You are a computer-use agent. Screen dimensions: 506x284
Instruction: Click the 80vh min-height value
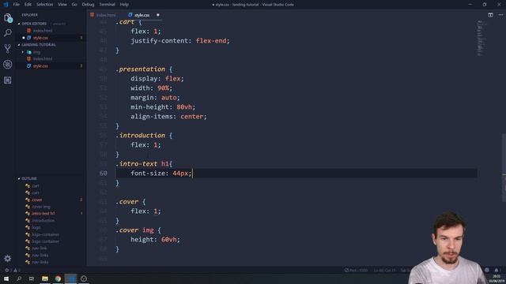(x=184, y=107)
